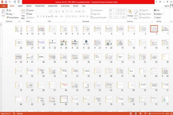Switch to the DESIGN tab
The width and height of the screenshot is (173, 115).
click(29, 6)
